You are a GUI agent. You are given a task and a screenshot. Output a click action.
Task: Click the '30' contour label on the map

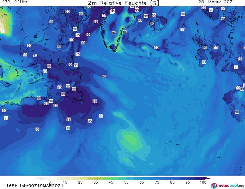pos(3,32)
